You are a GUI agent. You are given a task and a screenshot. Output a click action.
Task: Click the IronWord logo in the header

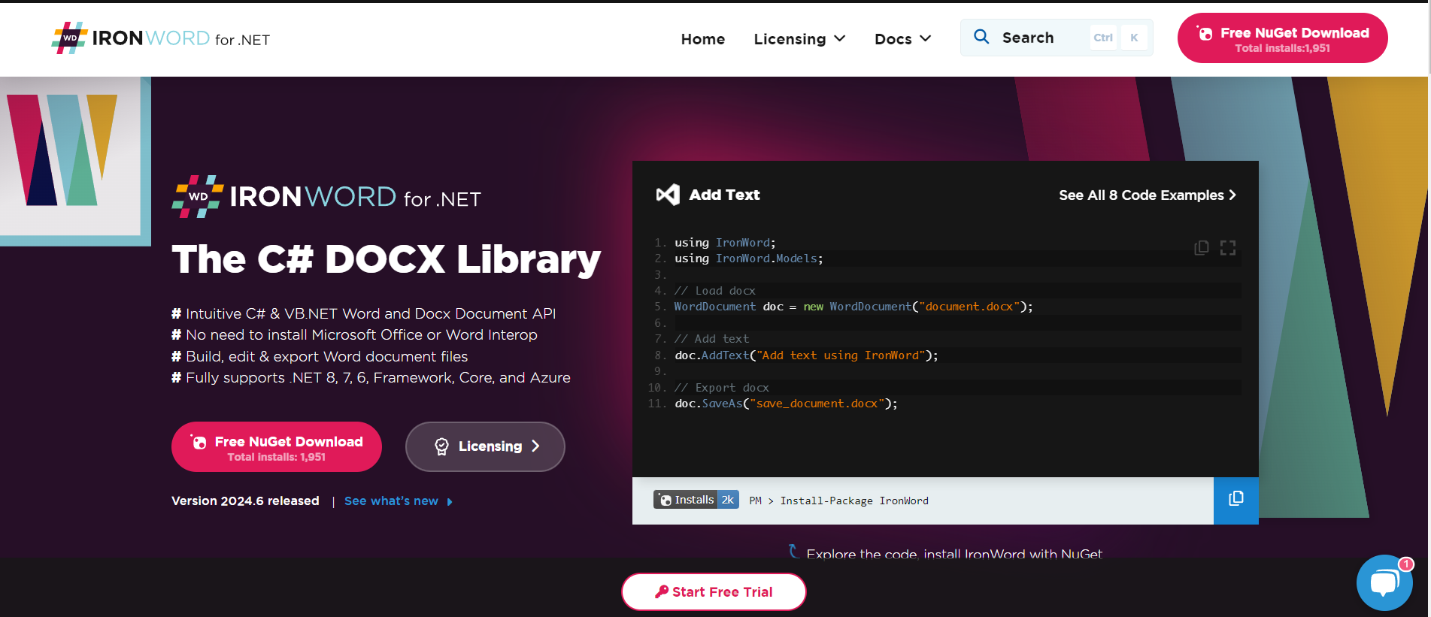click(160, 38)
